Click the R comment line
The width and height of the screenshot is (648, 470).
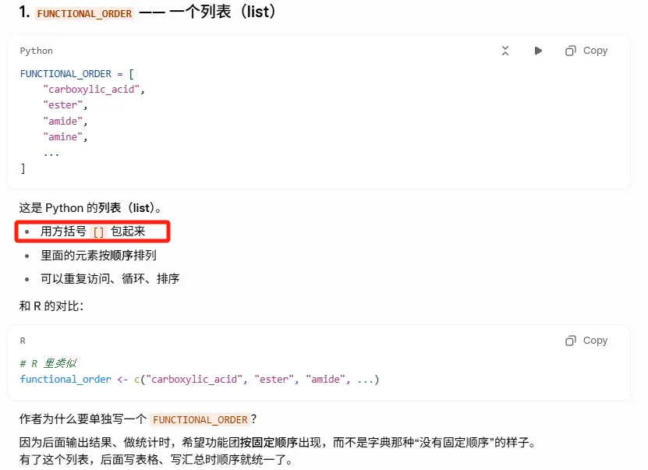[48, 363]
